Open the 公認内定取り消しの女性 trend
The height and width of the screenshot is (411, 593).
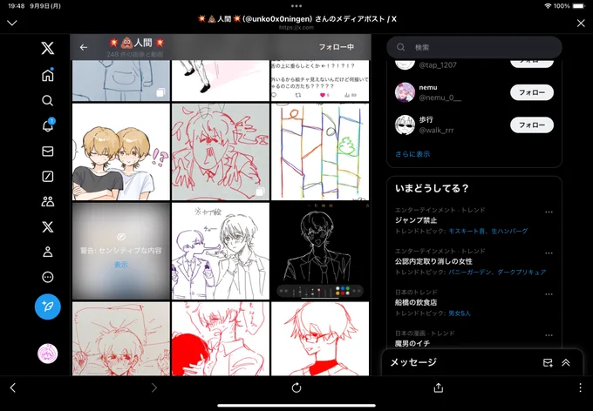pyautogui.click(x=433, y=261)
